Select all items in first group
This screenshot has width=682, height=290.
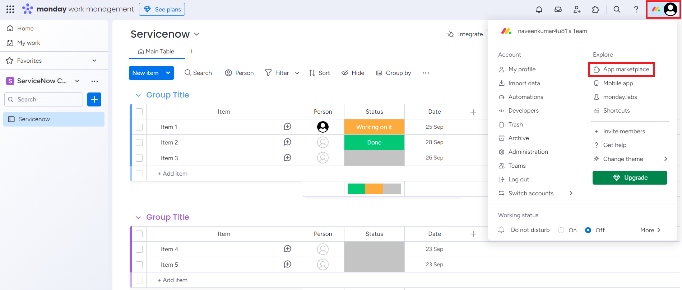[x=139, y=112]
